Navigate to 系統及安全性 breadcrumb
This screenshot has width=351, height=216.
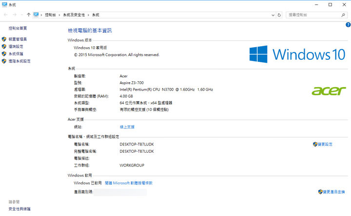click(74, 15)
